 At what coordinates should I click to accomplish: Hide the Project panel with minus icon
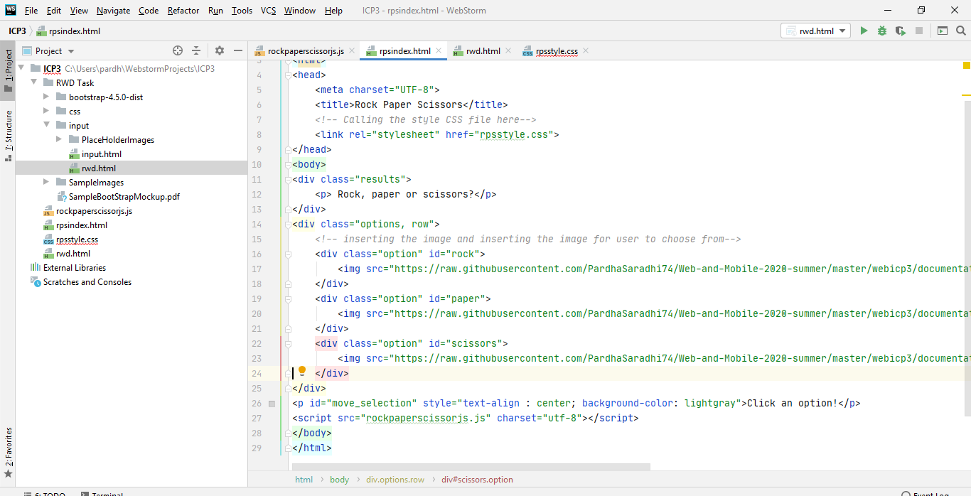click(x=238, y=50)
